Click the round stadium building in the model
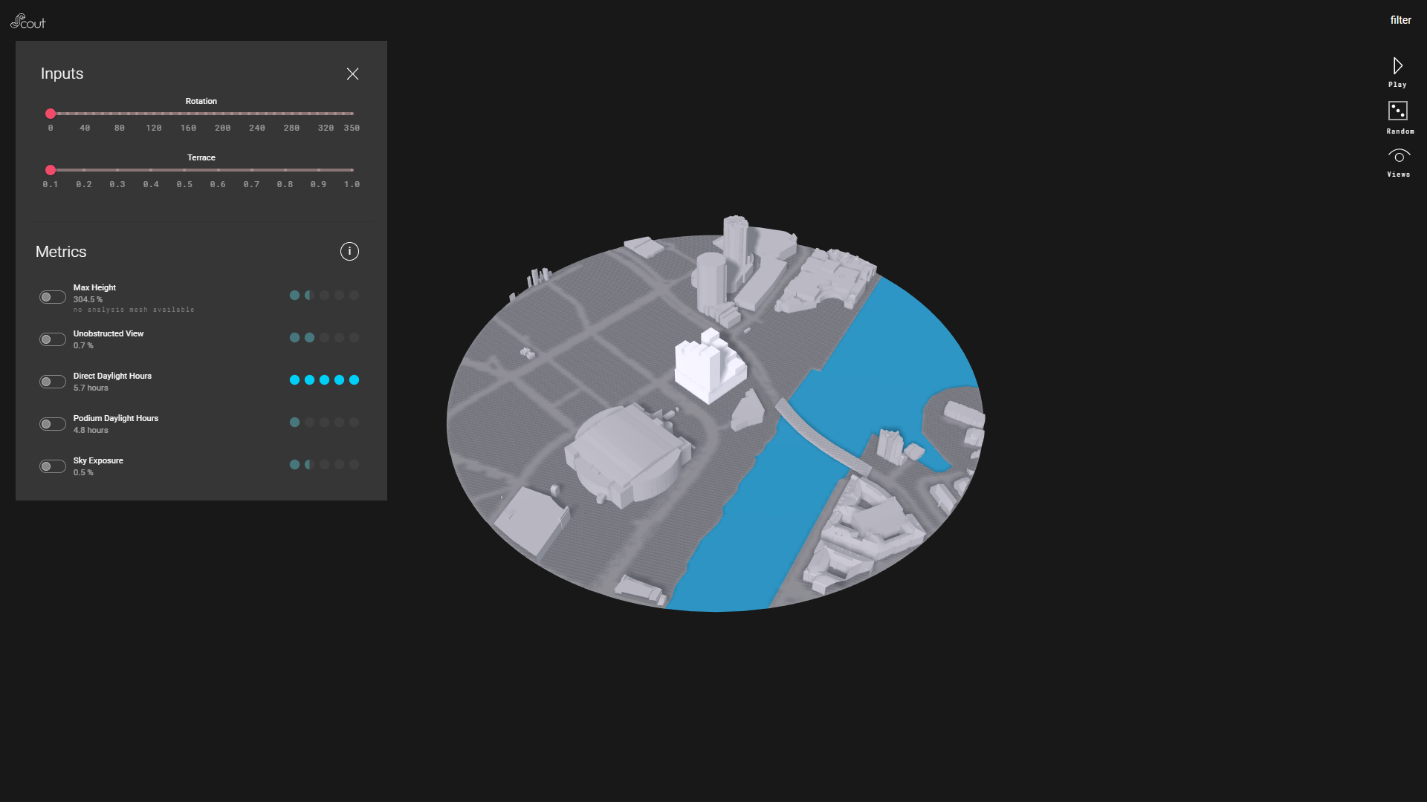 pyautogui.click(x=628, y=454)
